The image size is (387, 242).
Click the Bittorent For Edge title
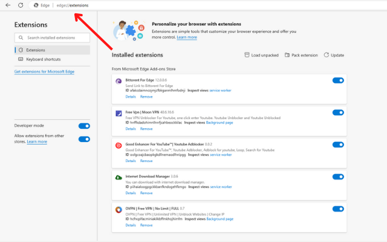click(140, 80)
